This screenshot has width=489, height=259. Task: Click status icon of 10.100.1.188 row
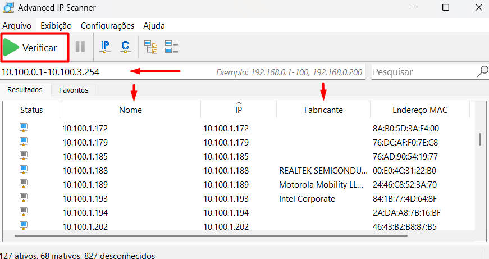[x=24, y=170]
